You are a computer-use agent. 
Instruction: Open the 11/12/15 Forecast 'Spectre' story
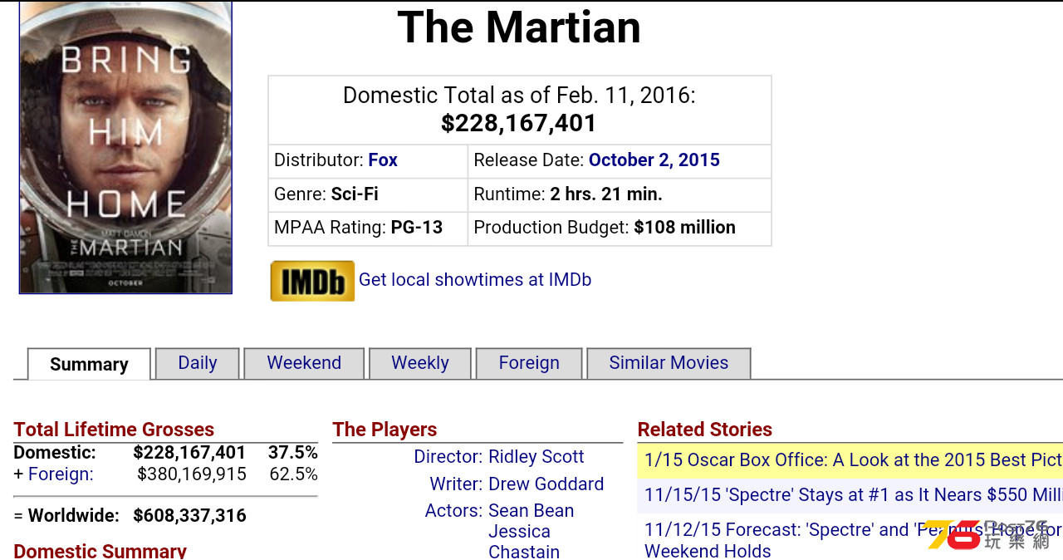point(853,540)
